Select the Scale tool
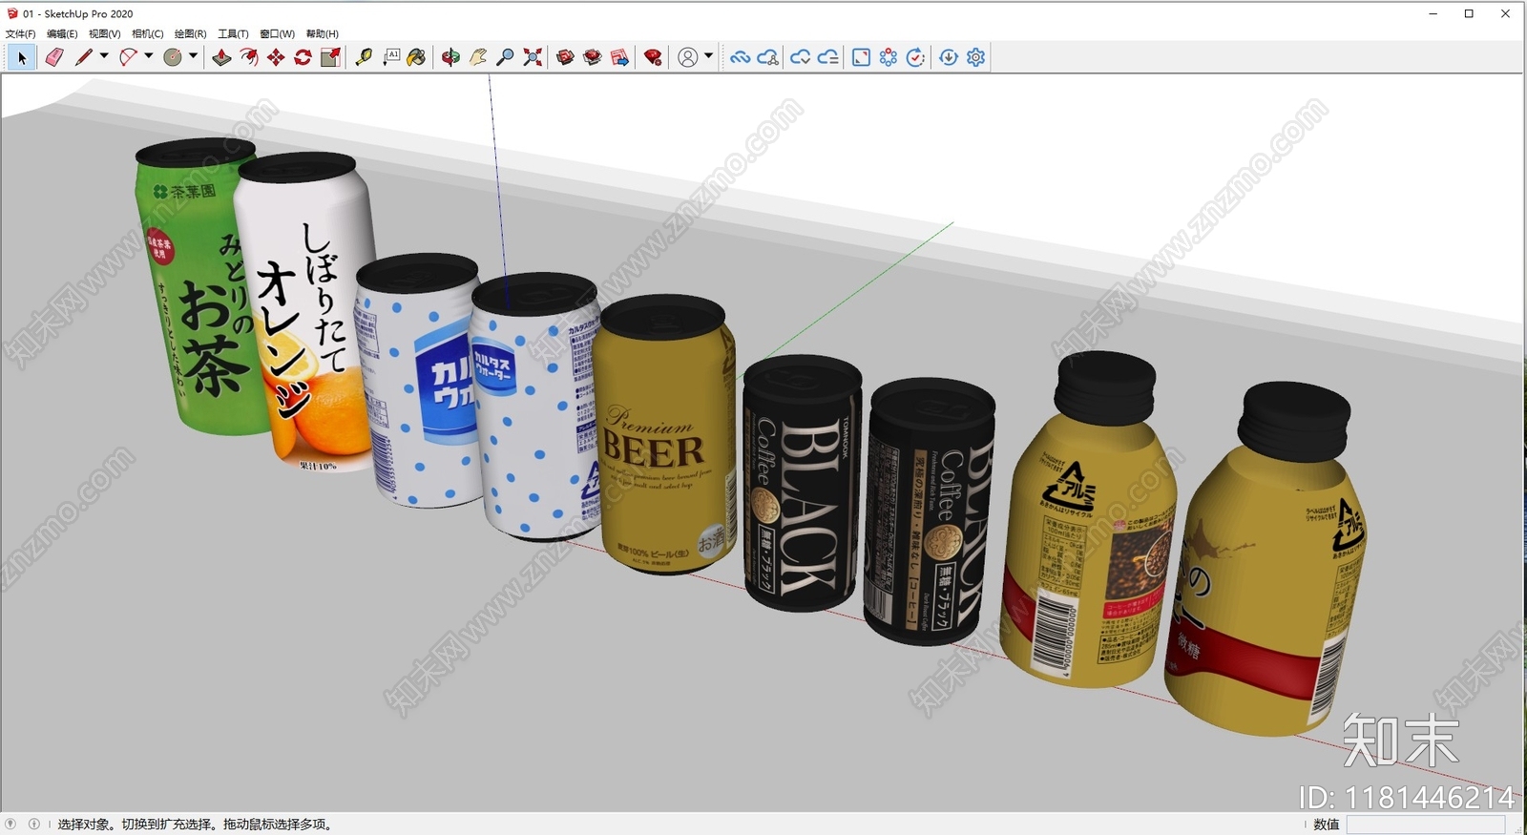Screen dimensions: 1527x835 [x=330, y=57]
